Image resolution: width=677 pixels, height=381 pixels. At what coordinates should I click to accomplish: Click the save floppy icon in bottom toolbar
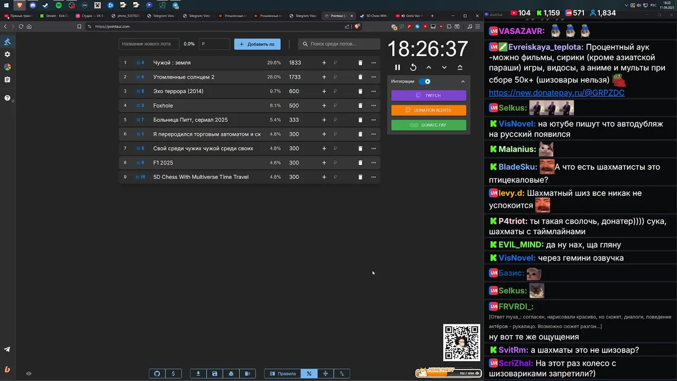point(215,374)
